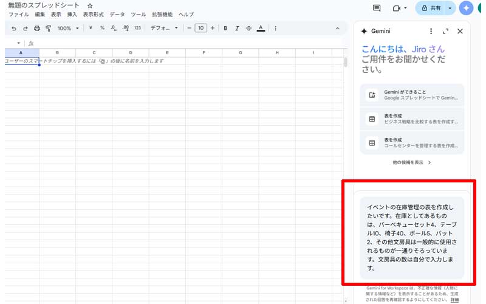Format as yen currency
Image resolution: width=486 pixels, height=304 pixels.
click(91, 28)
